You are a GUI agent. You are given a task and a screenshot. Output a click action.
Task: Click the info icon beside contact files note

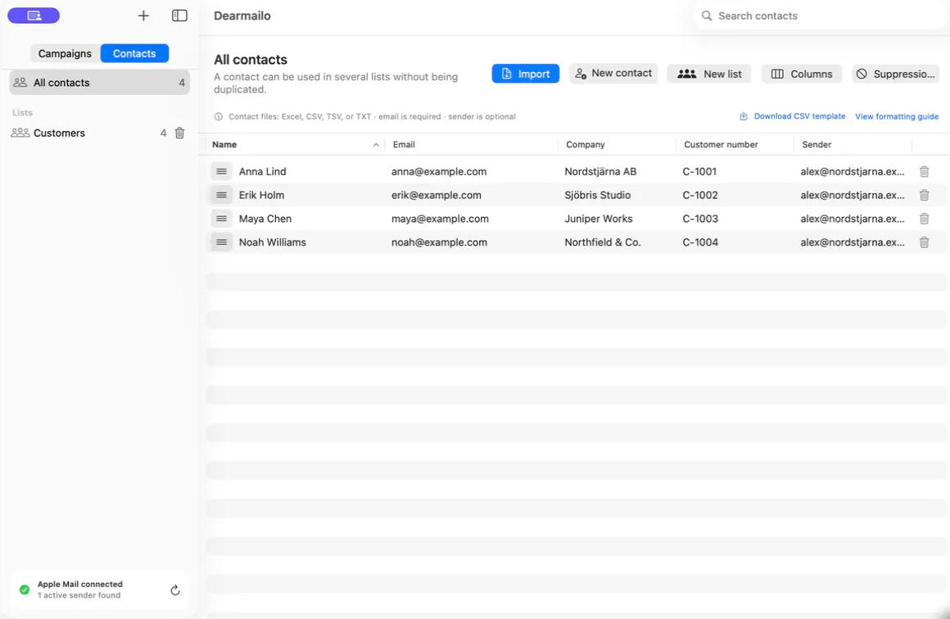218,116
